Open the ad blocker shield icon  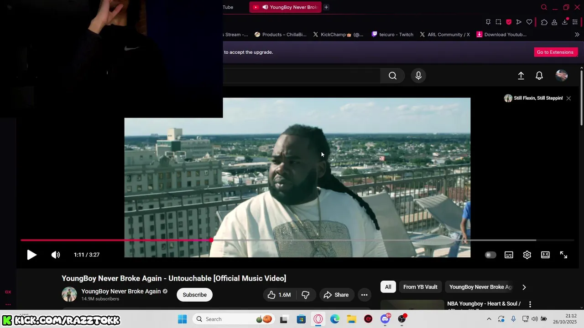[x=509, y=22]
